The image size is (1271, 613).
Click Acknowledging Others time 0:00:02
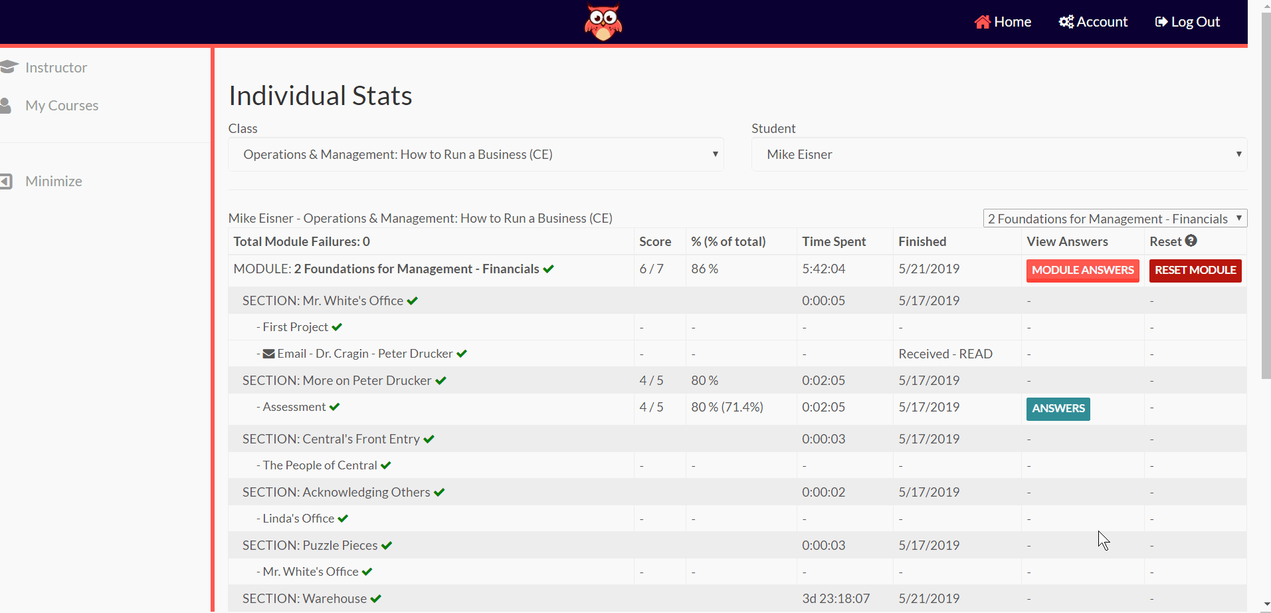(824, 492)
